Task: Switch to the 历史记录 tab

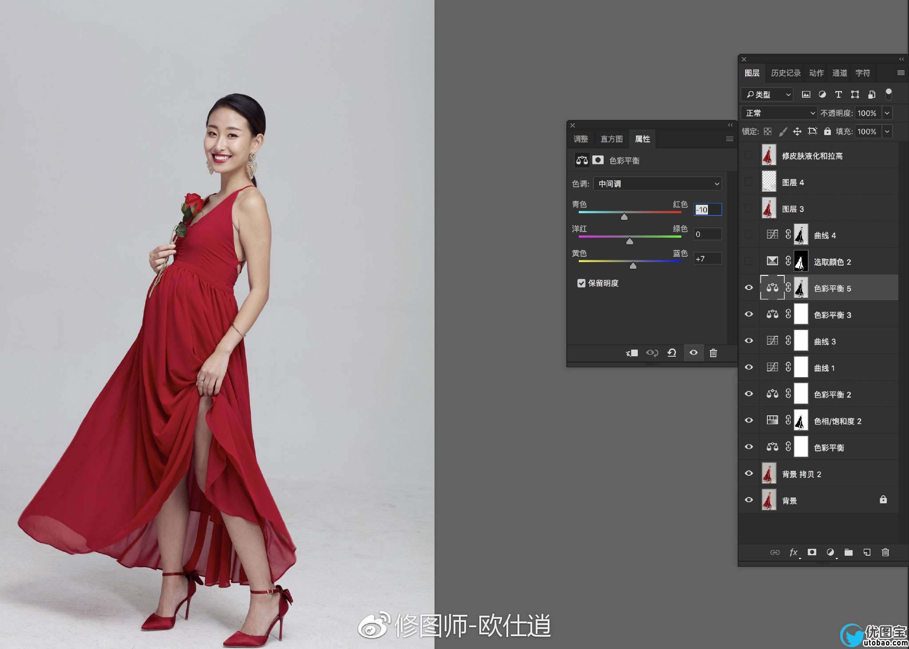Action: point(785,73)
